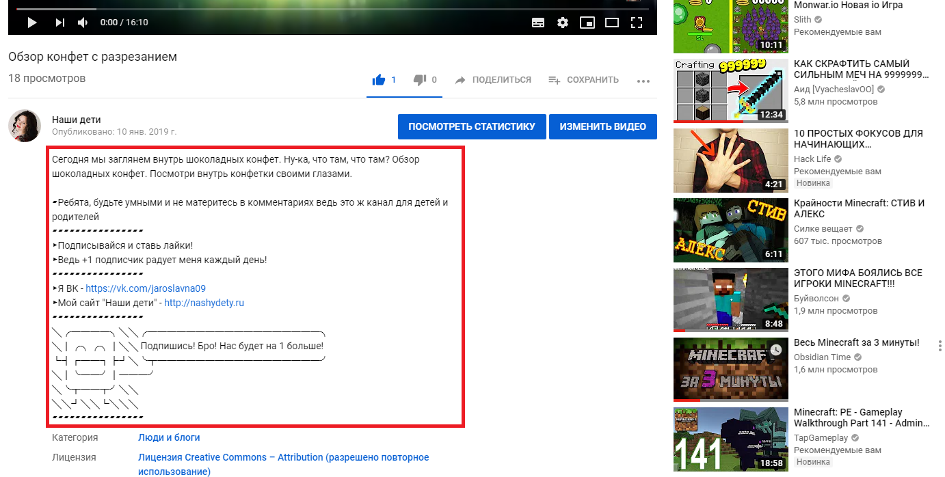Open Minecraft за 3 минуты thumbnail
Viewport: 945px width, 477px height.
point(730,370)
